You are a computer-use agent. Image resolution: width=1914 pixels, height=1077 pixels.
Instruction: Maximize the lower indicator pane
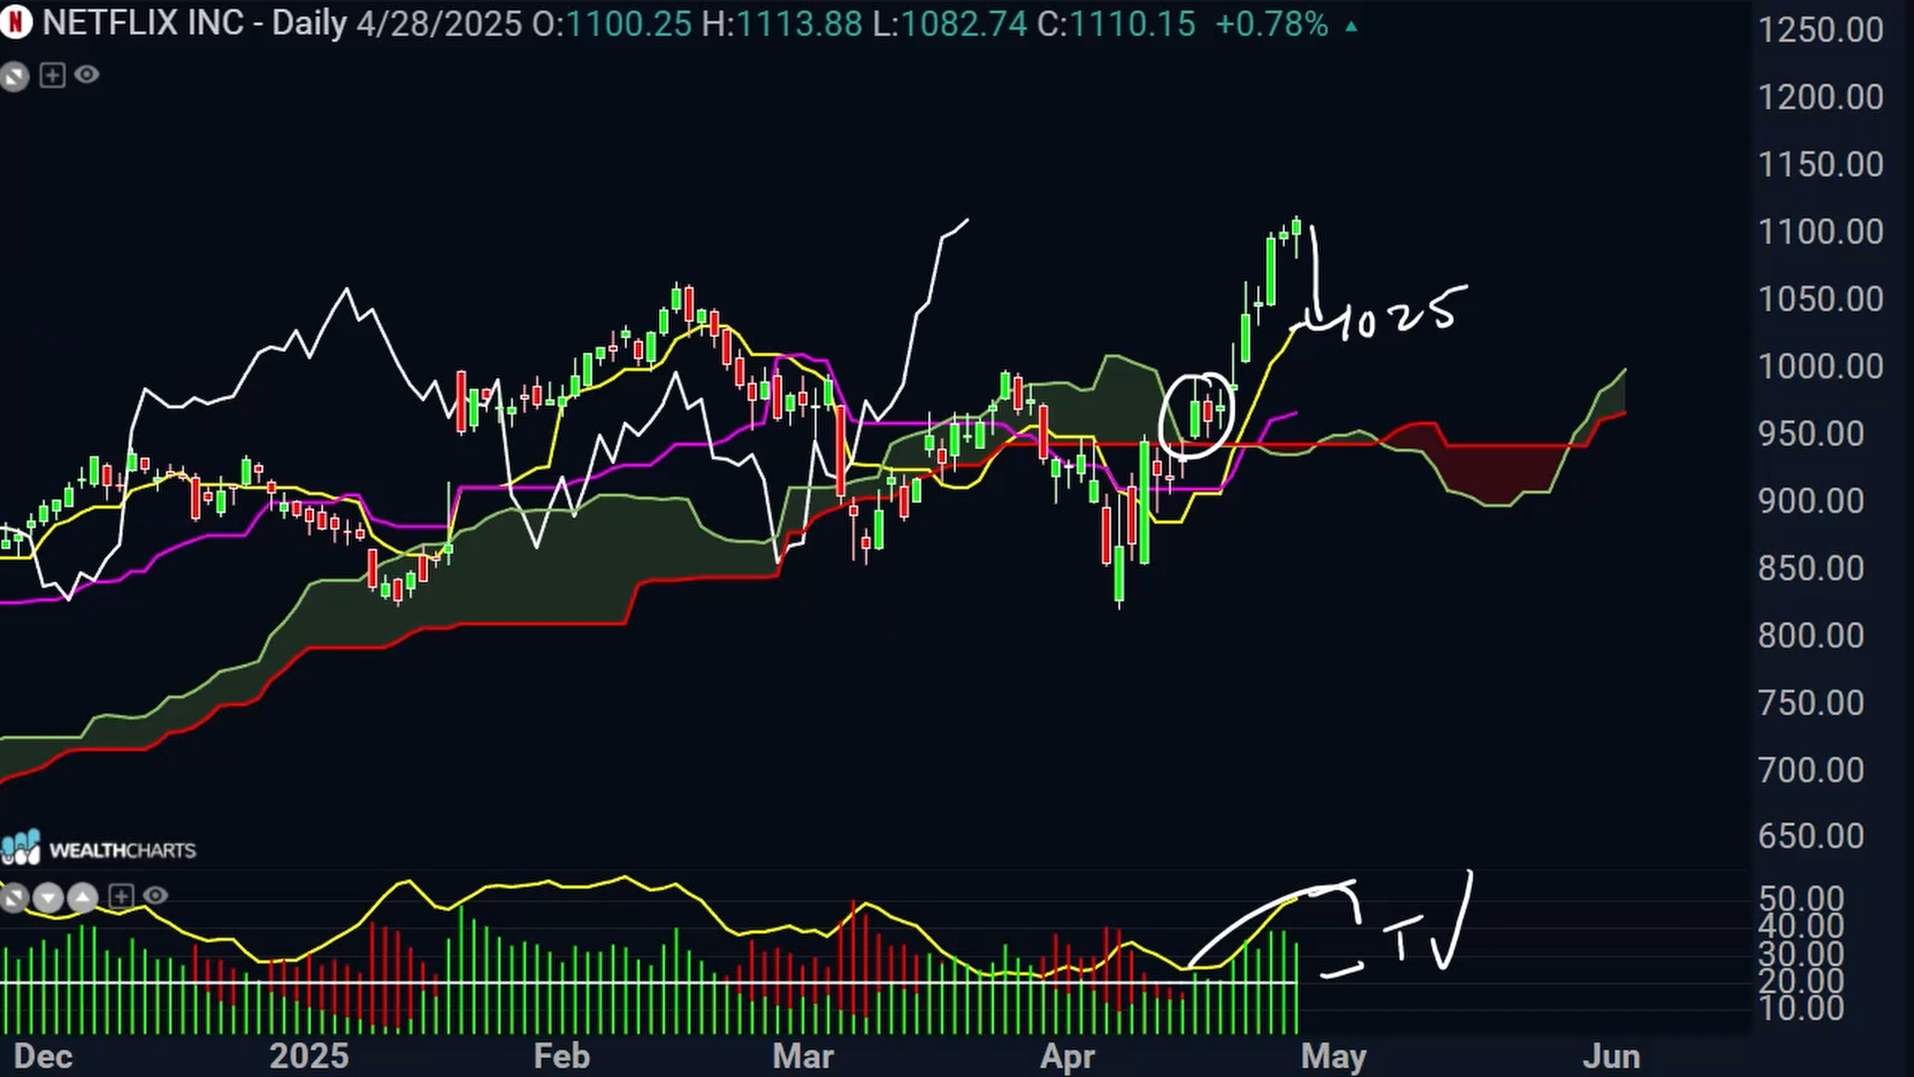14,897
